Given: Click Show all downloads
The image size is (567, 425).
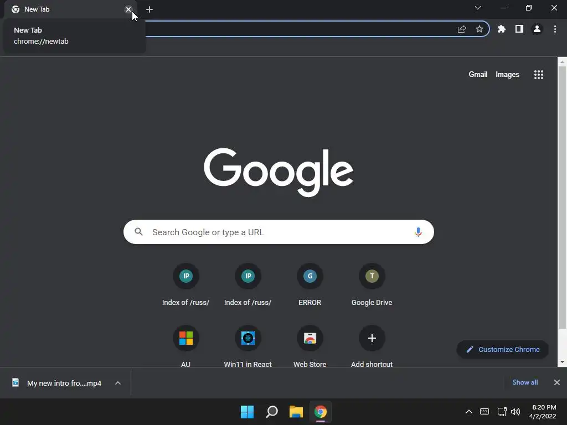Looking at the screenshot, I should (x=525, y=382).
